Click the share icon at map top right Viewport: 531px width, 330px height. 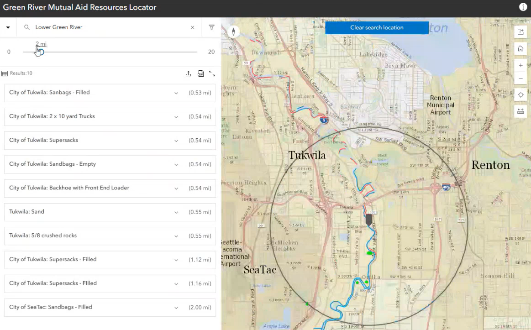pyautogui.click(x=520, y=31)
